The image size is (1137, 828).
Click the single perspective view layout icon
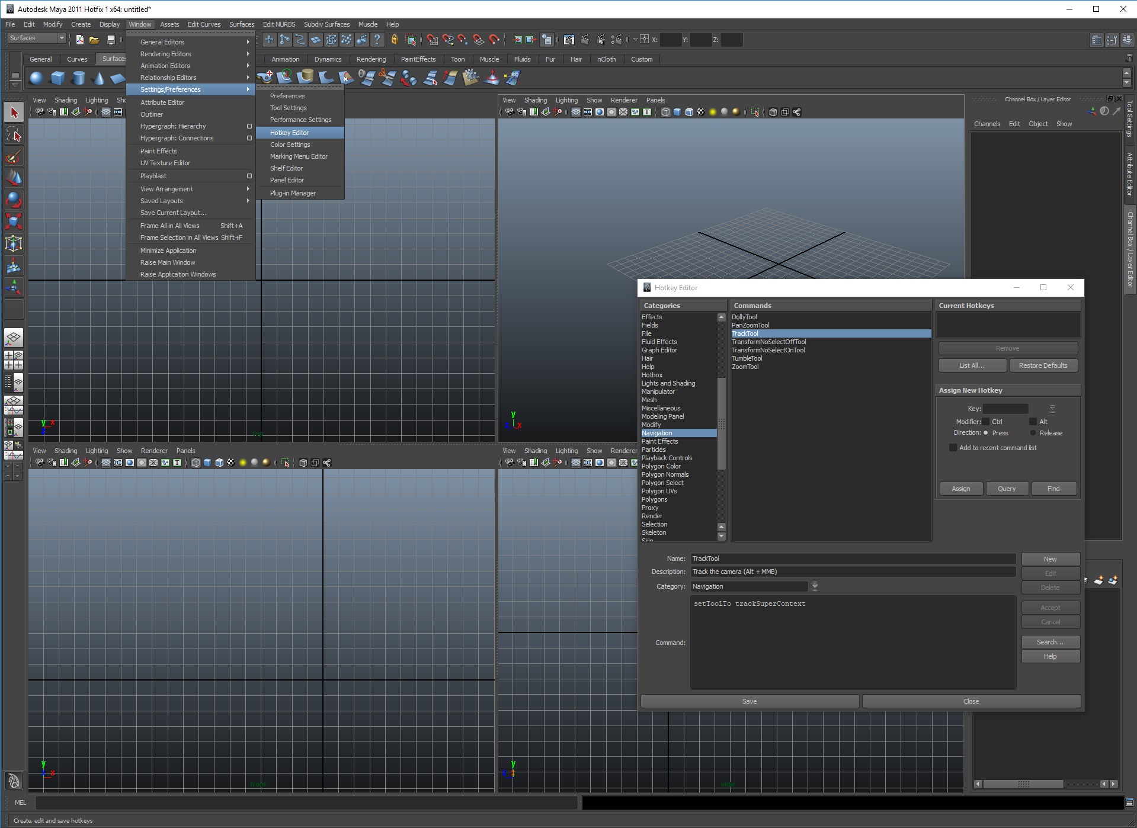(x=14, y=338)
